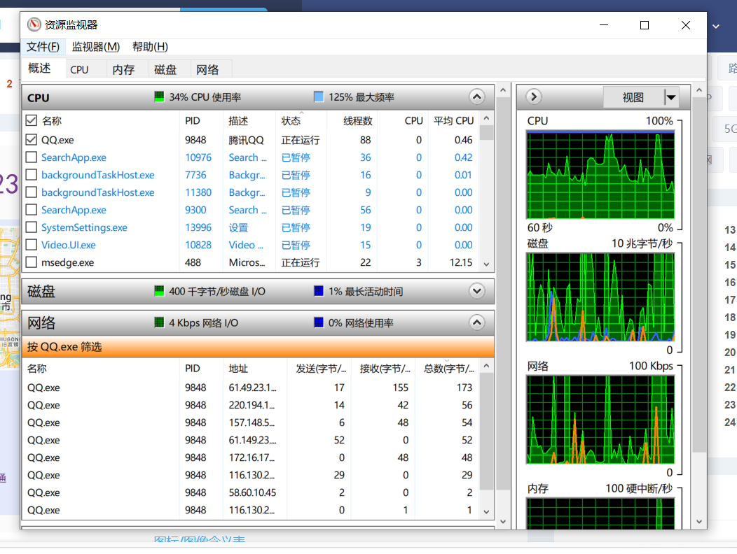The height and width of the screenshot is (554, 737).
Task: Sort processes by 描述 column header
Action: [249, 120]
